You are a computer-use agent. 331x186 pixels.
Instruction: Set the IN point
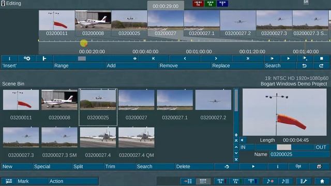pos(247,147)
